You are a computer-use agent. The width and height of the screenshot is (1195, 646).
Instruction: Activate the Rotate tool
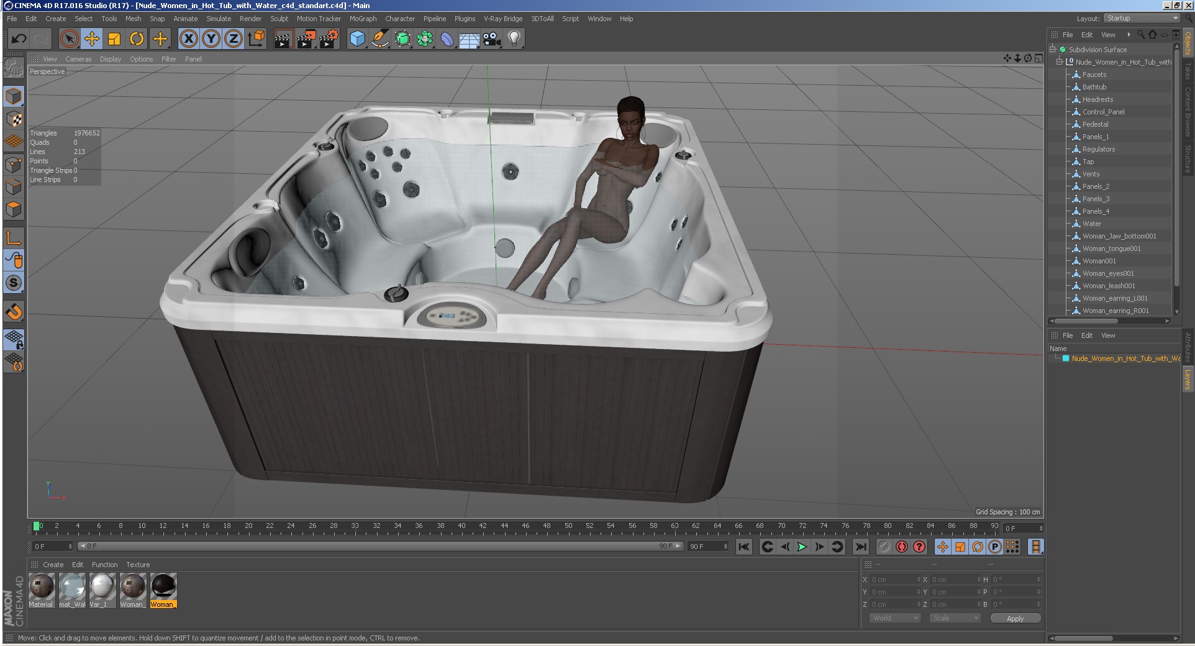pyautogui.click(x=137, y=39)
